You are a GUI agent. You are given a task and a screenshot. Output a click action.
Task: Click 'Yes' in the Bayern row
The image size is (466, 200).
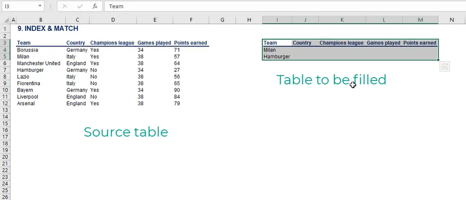[x=95, y=90]
